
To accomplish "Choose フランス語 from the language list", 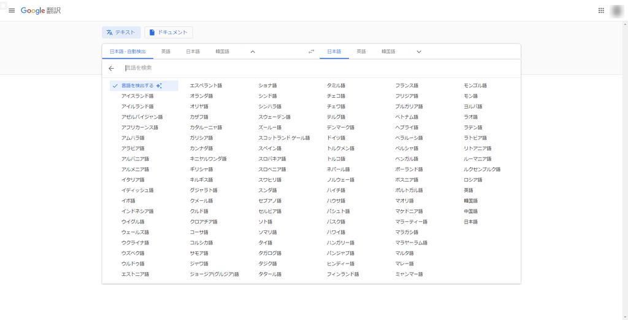I will coord(407,86).
